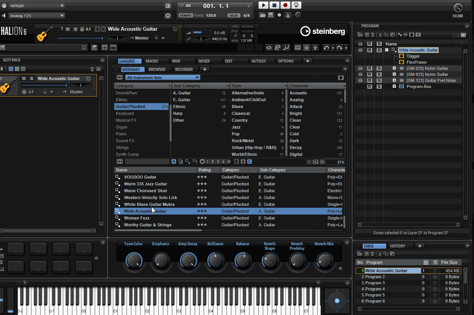Click the MIDI reset lightning icon
Screen dimensions: 474x315
point(315,48)
